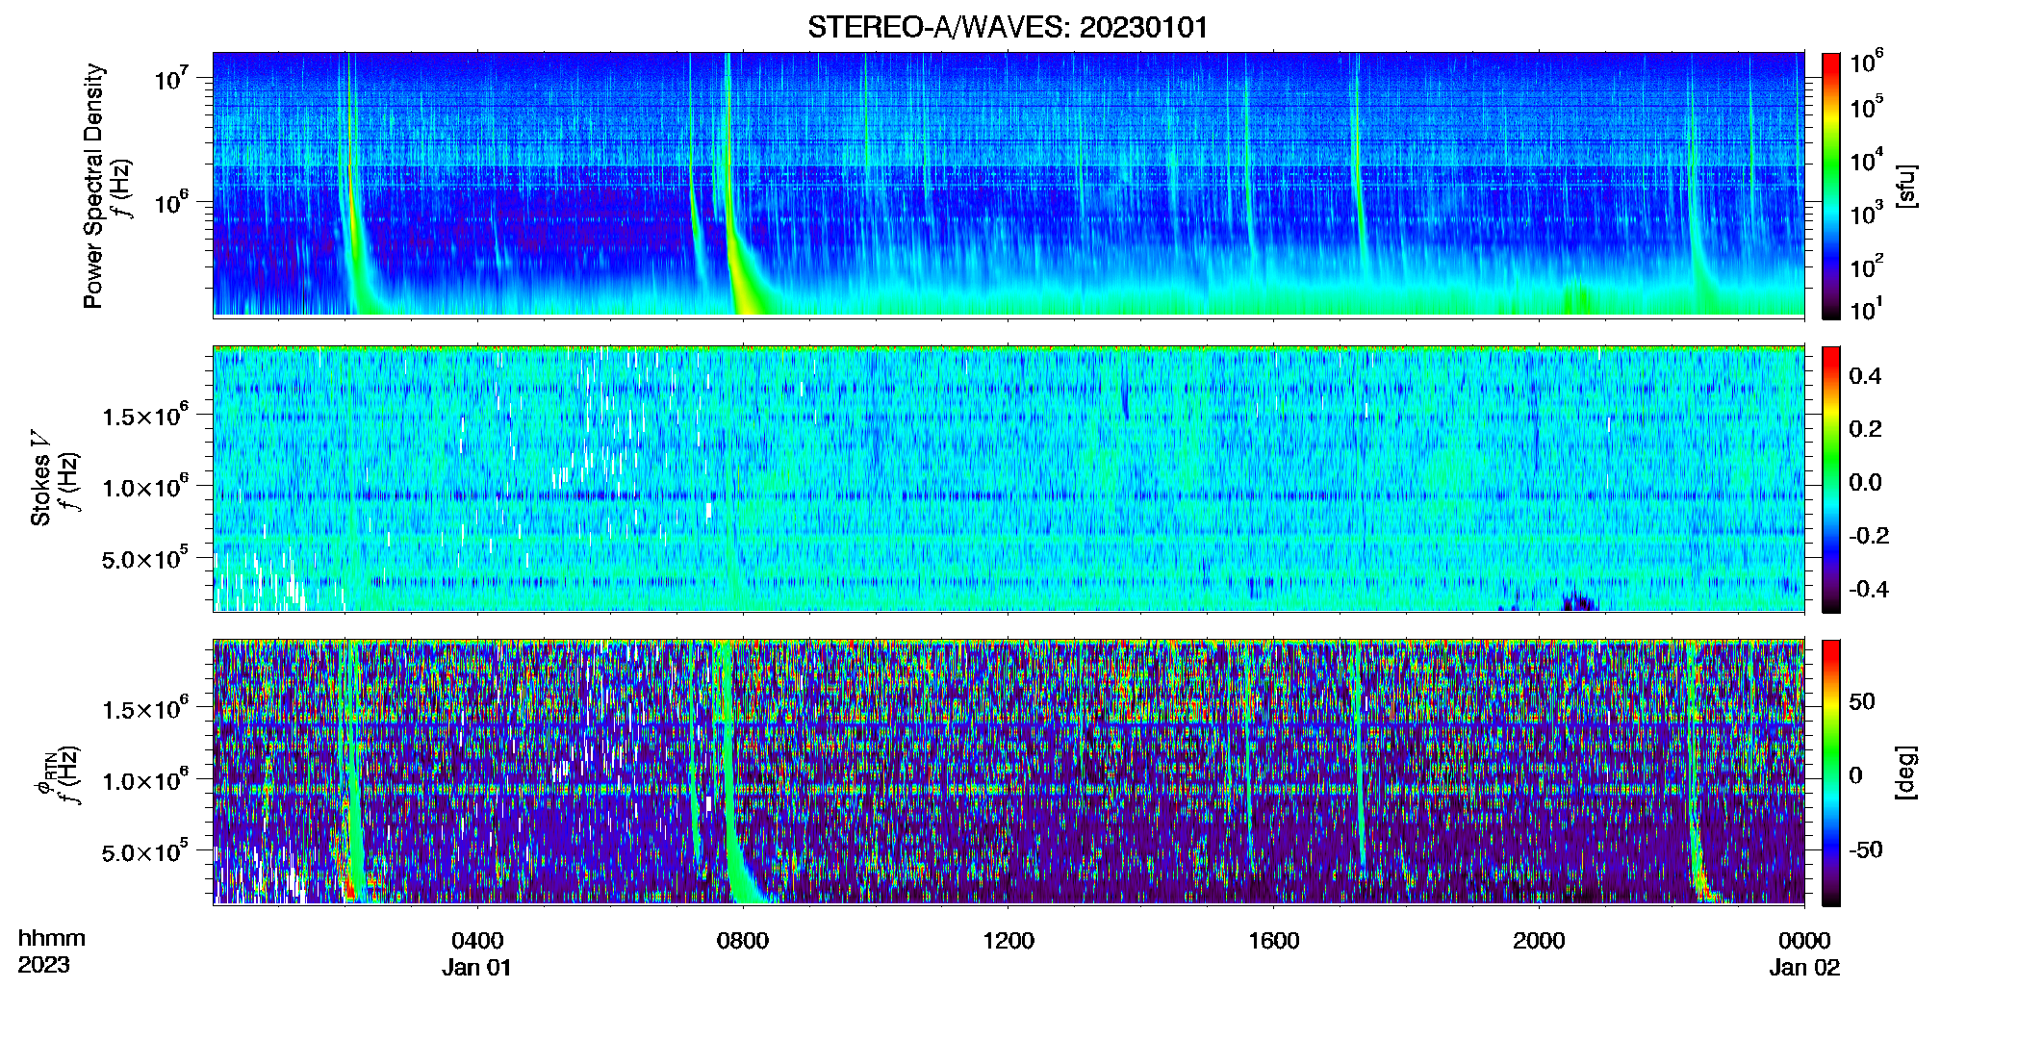Click the 10² label on sfu colorbar
The image size is (2017, 1039).
point(1867,266)
